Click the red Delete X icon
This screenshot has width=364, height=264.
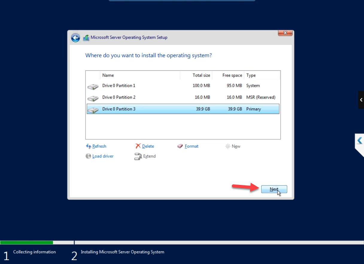pyautogui.click(x=138, y=146)
